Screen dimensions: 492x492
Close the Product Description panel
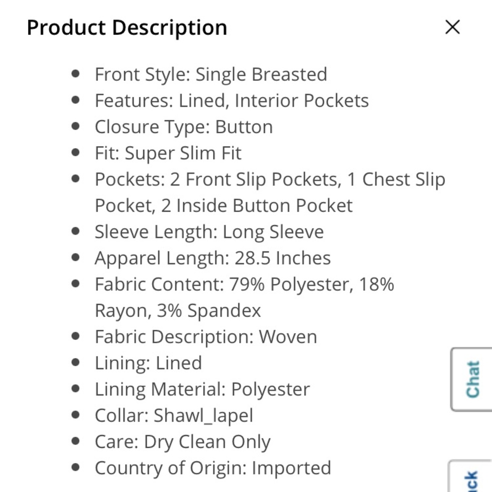click(x=452, y=27)
